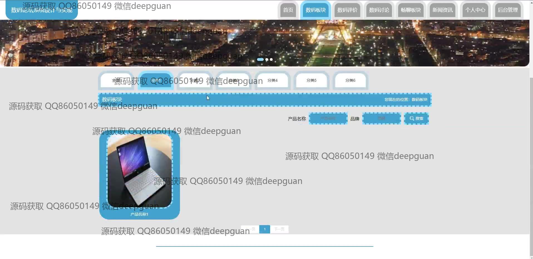Click the 品牌 brand input field
533x259 pixels.
tap(381, 118)
